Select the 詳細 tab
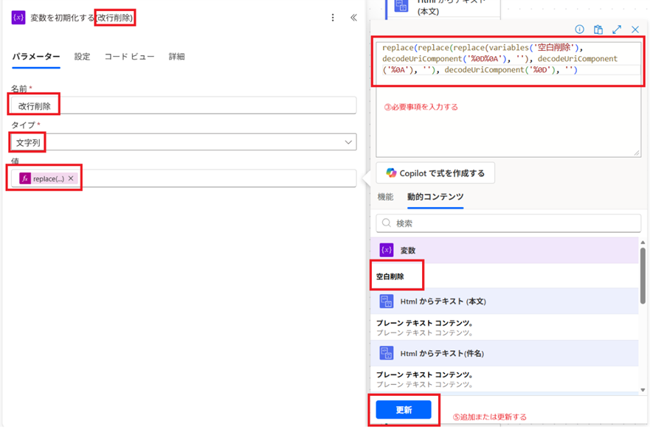This screenshot has height=429, width=650. (x=176, y=57)
